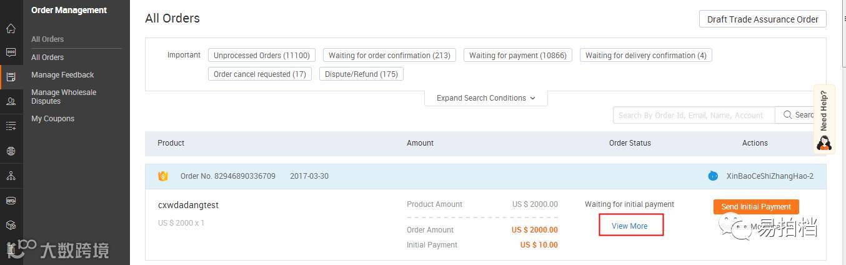Screen dimensions: 846x265
Task: Click the RFQ sidebar icon
Action: (11, 201)
